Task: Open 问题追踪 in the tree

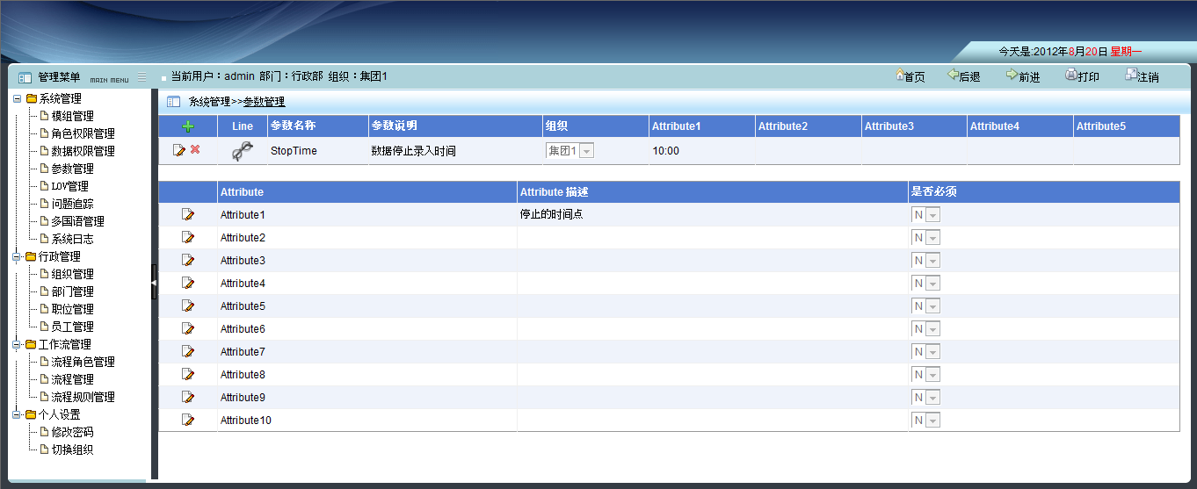Action: [x=72, y=204]
